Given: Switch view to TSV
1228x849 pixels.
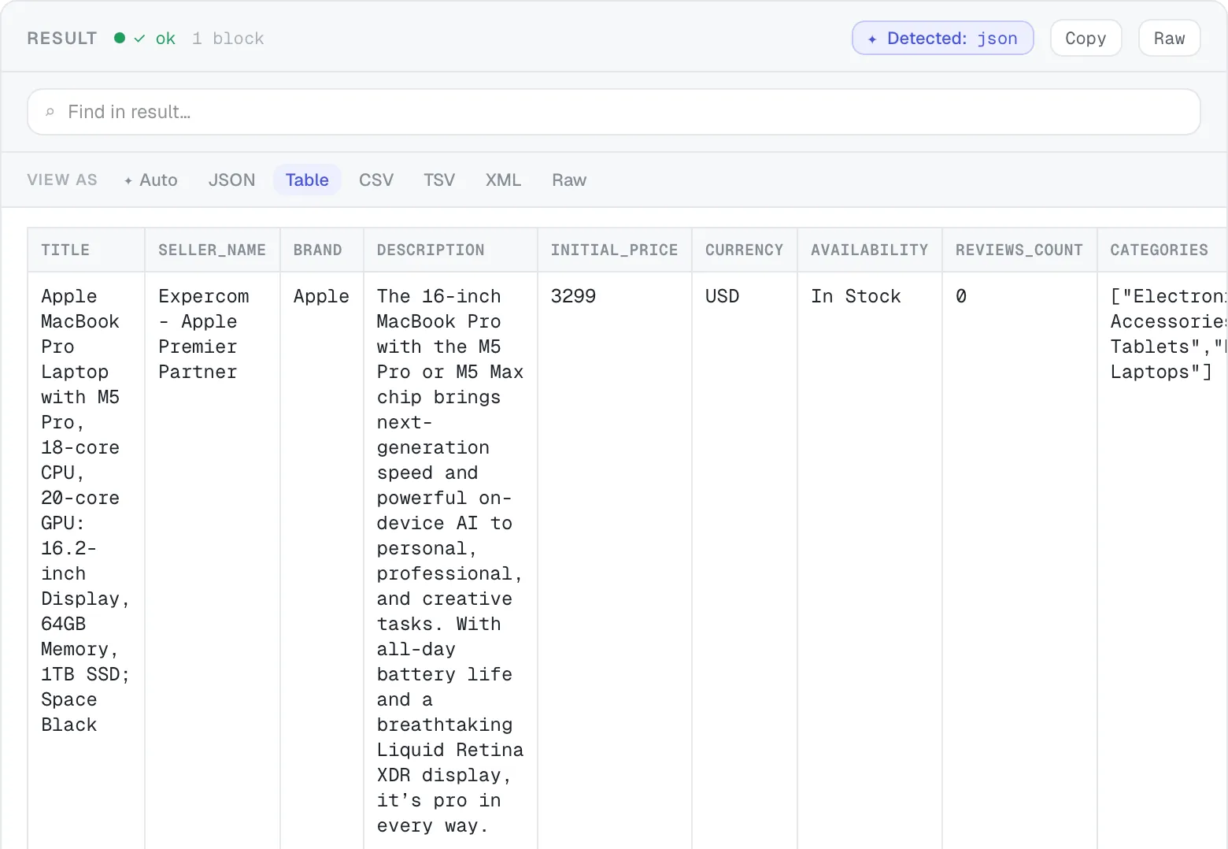Looking at the screenshot, I should point(439,180).
